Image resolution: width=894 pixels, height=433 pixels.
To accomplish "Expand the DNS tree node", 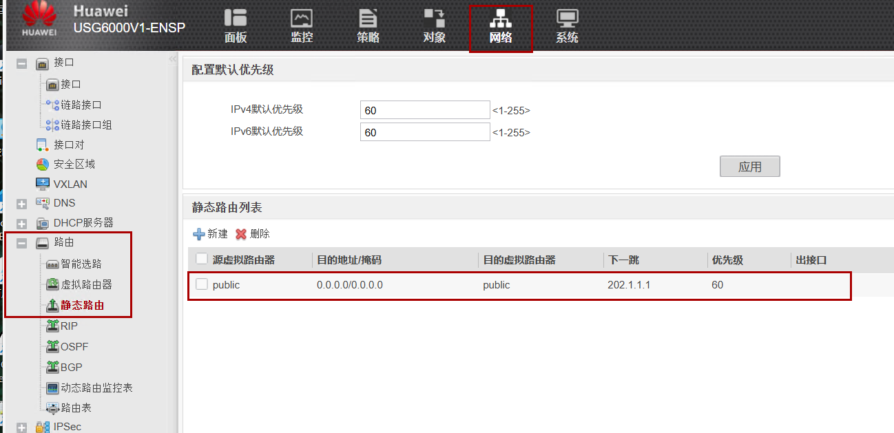I will click(x=21, y=204).
